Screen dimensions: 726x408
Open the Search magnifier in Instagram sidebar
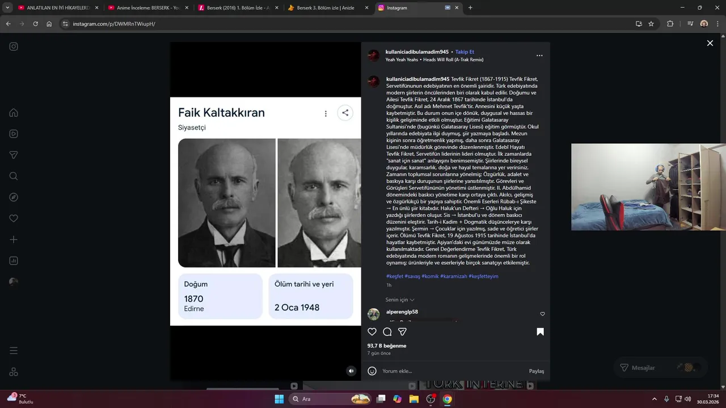coord(14,176)
